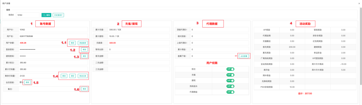Click the 查询 search button

tap(46, 15)
